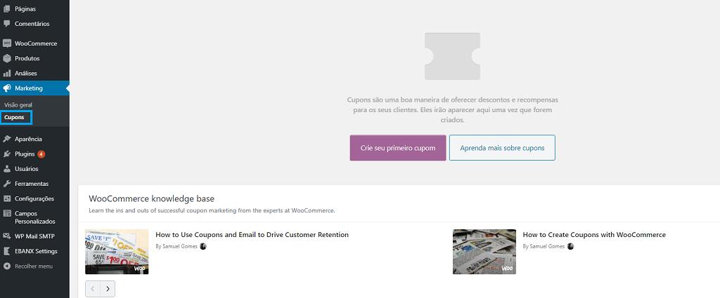Click Crie seu primeiro cupom button
Viewport: 720px width, 298px height.
click(x=398, y=148)
